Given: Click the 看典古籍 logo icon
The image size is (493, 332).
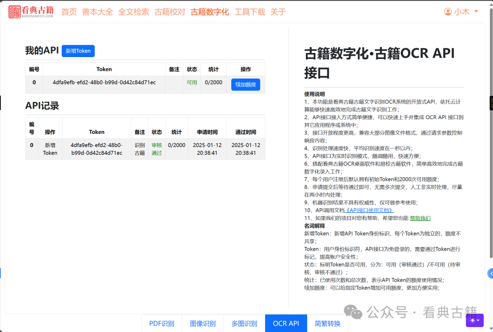Looking at the screenshot, I should click(x=14, y=11).
